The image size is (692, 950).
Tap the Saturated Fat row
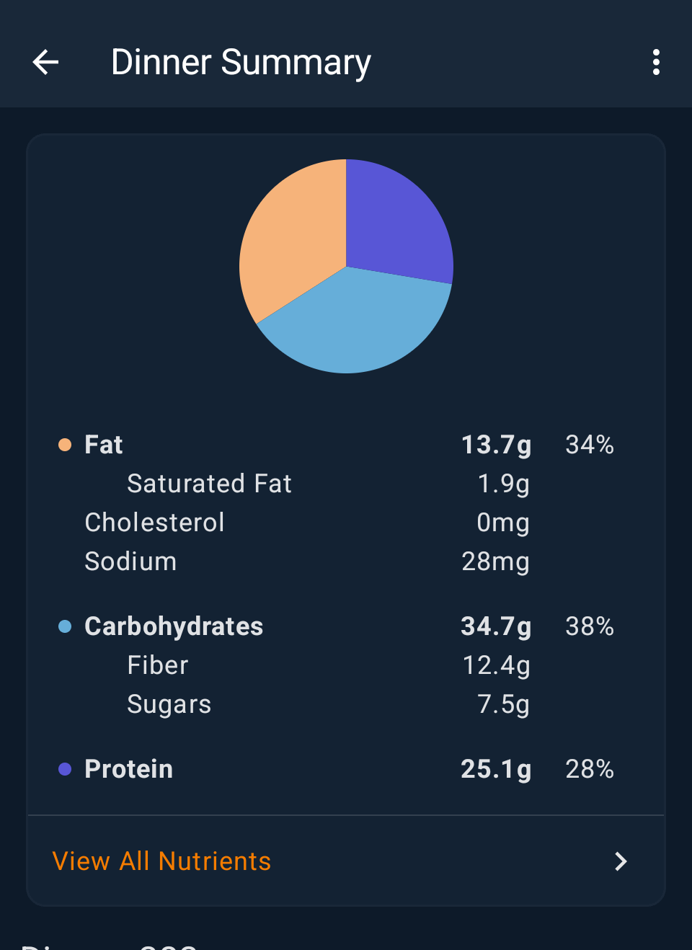coord(210,484)
